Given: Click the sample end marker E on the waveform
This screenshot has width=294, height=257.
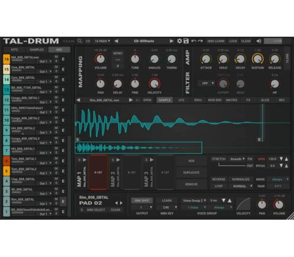Looking at the screenshot, I should click(x=259, y=140).
